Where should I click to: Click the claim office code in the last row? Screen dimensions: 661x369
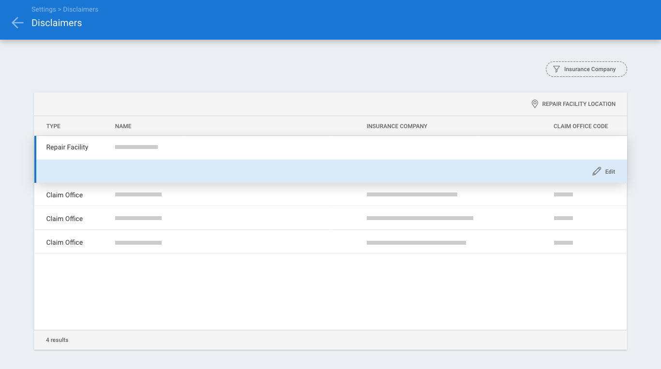563,242
